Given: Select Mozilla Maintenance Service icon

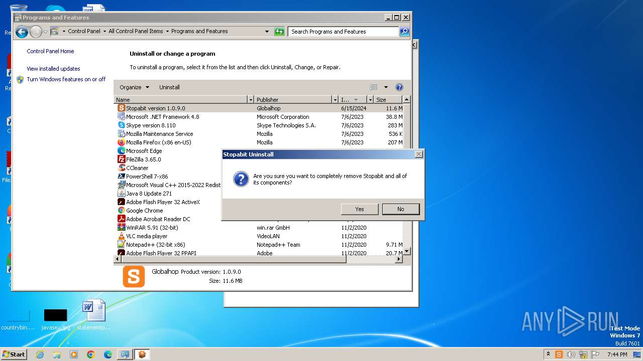Looking at the screenshot, I should pos(121,134).
